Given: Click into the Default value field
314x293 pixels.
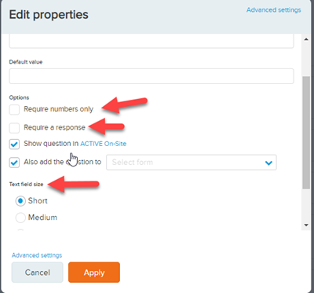Looking at the screenshot, I should (152, 76).
